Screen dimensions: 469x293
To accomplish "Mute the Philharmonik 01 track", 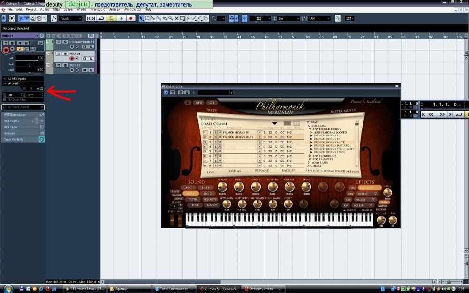I will pyautogui.click(x=59, y=42).
